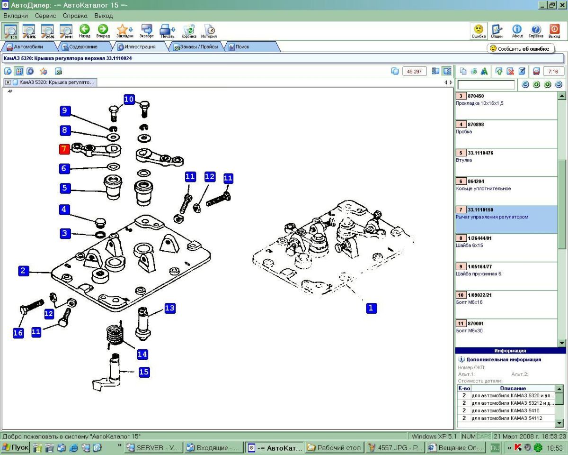Click the 49:297 counter field
Viewport: 568px width, 455px height.
click(x=415, y=71)
